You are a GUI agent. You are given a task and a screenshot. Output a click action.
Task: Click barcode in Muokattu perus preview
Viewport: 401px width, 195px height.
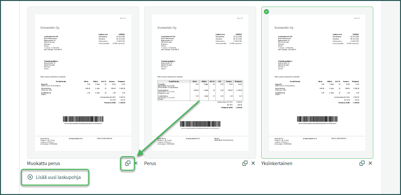tap(83, 119)
